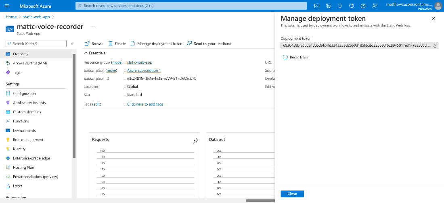The height and width of the screenshot is (203, 444).
Task: Open the Azure portal hamburger menu
Action: 7,6
